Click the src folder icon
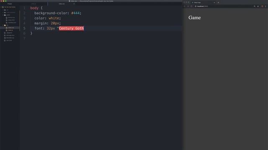 [5, 25]
